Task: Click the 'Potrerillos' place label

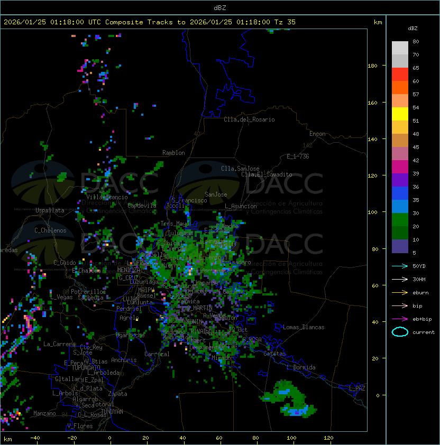Action: pos(88,292)
